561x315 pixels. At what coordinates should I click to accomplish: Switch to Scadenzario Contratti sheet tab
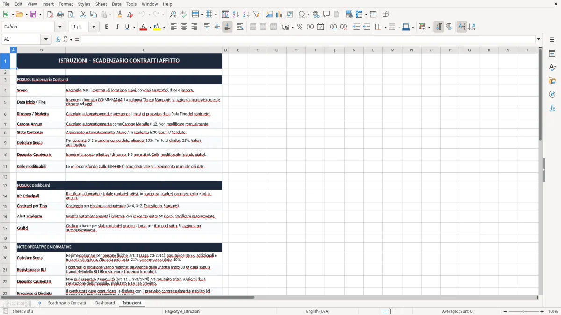click(67, 303)
